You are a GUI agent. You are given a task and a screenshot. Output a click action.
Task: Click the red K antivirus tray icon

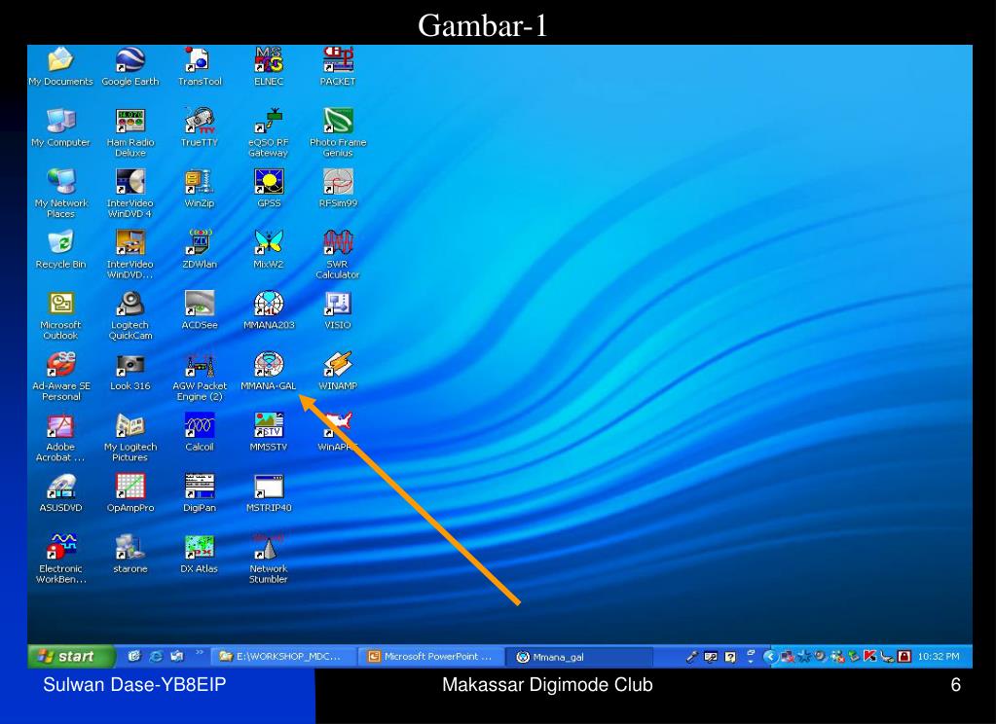click(x=870, y=657)
